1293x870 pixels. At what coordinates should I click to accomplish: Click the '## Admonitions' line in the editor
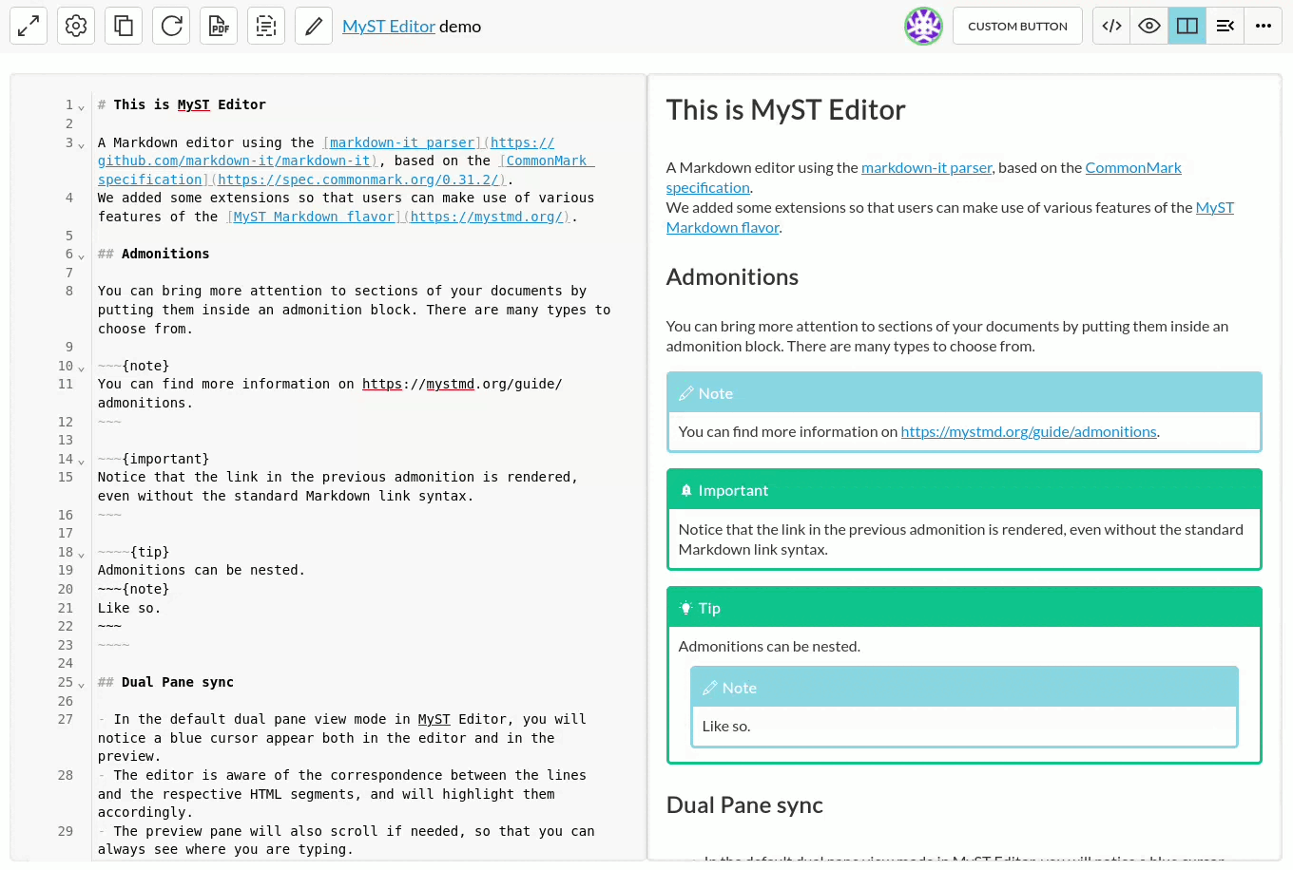click(153, 254)
